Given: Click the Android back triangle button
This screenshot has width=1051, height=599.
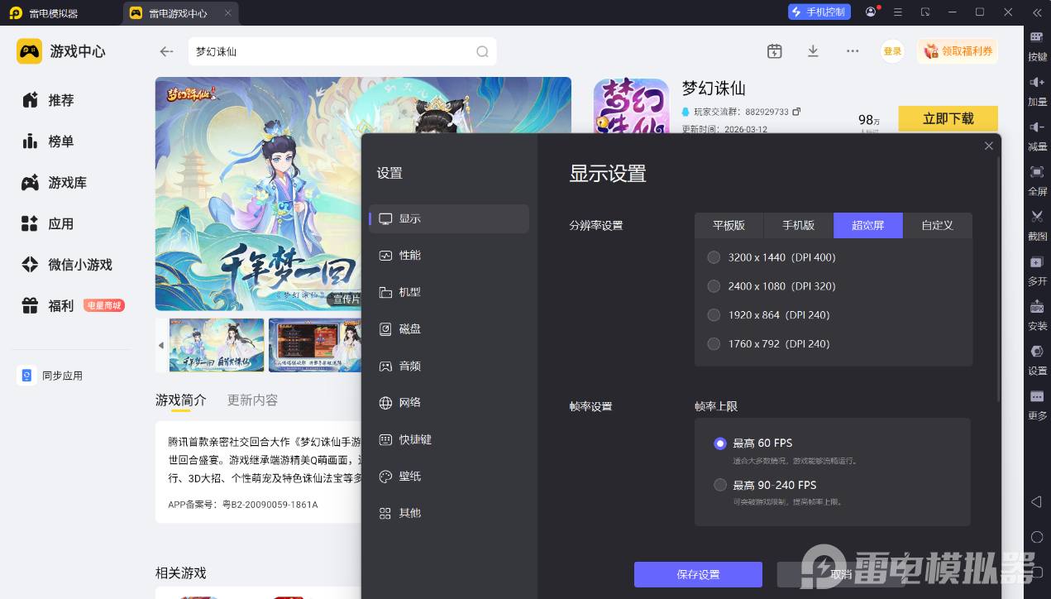Looking at the screenshot, I should (1036, 502).
